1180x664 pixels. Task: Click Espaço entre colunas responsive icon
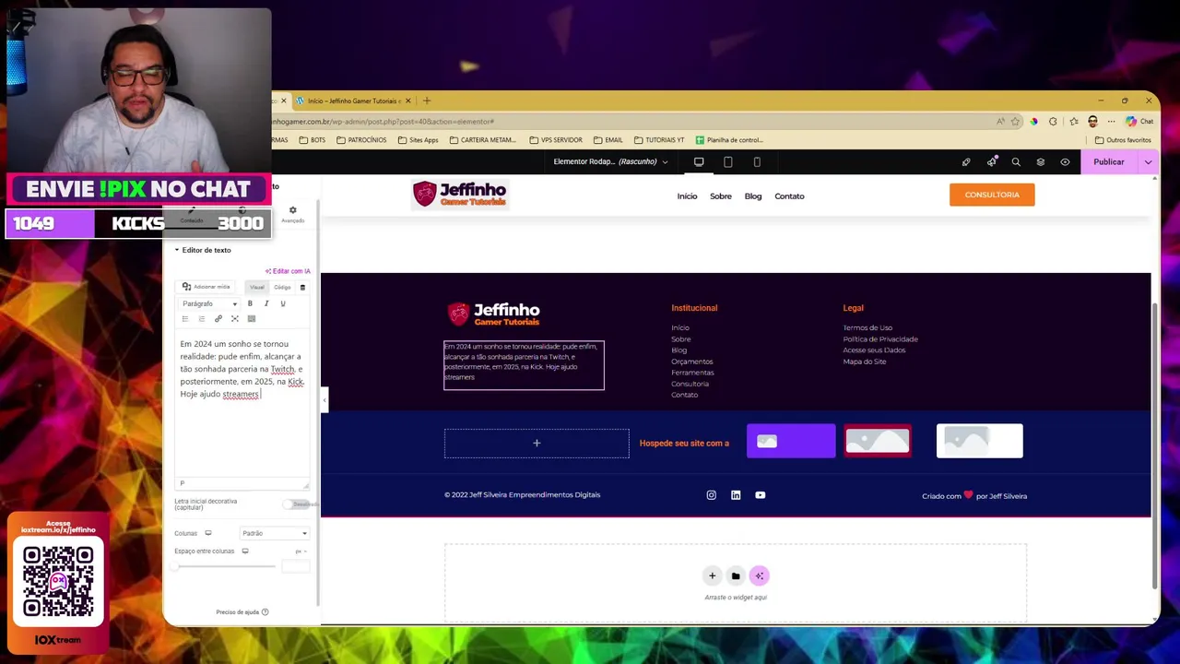click(x=245, y=551)
